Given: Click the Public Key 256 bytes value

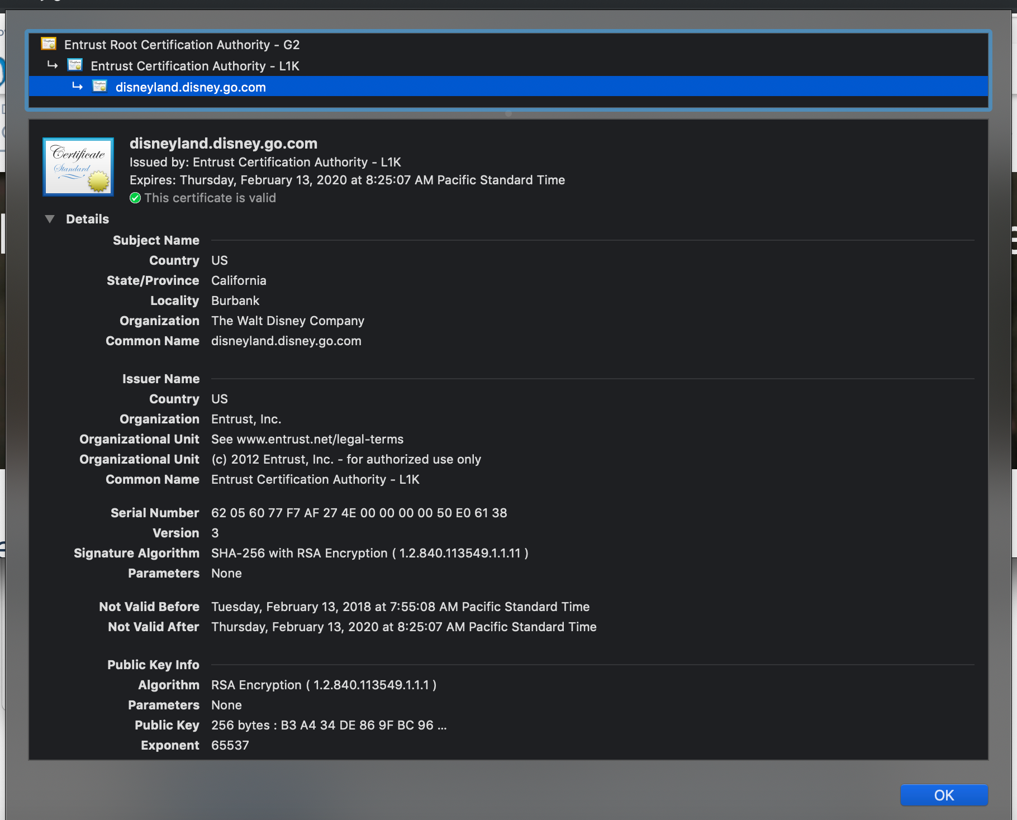Looking at the screenshot, I should pos(329,725).
